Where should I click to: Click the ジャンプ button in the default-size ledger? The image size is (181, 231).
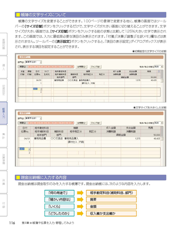coord(95,67)
